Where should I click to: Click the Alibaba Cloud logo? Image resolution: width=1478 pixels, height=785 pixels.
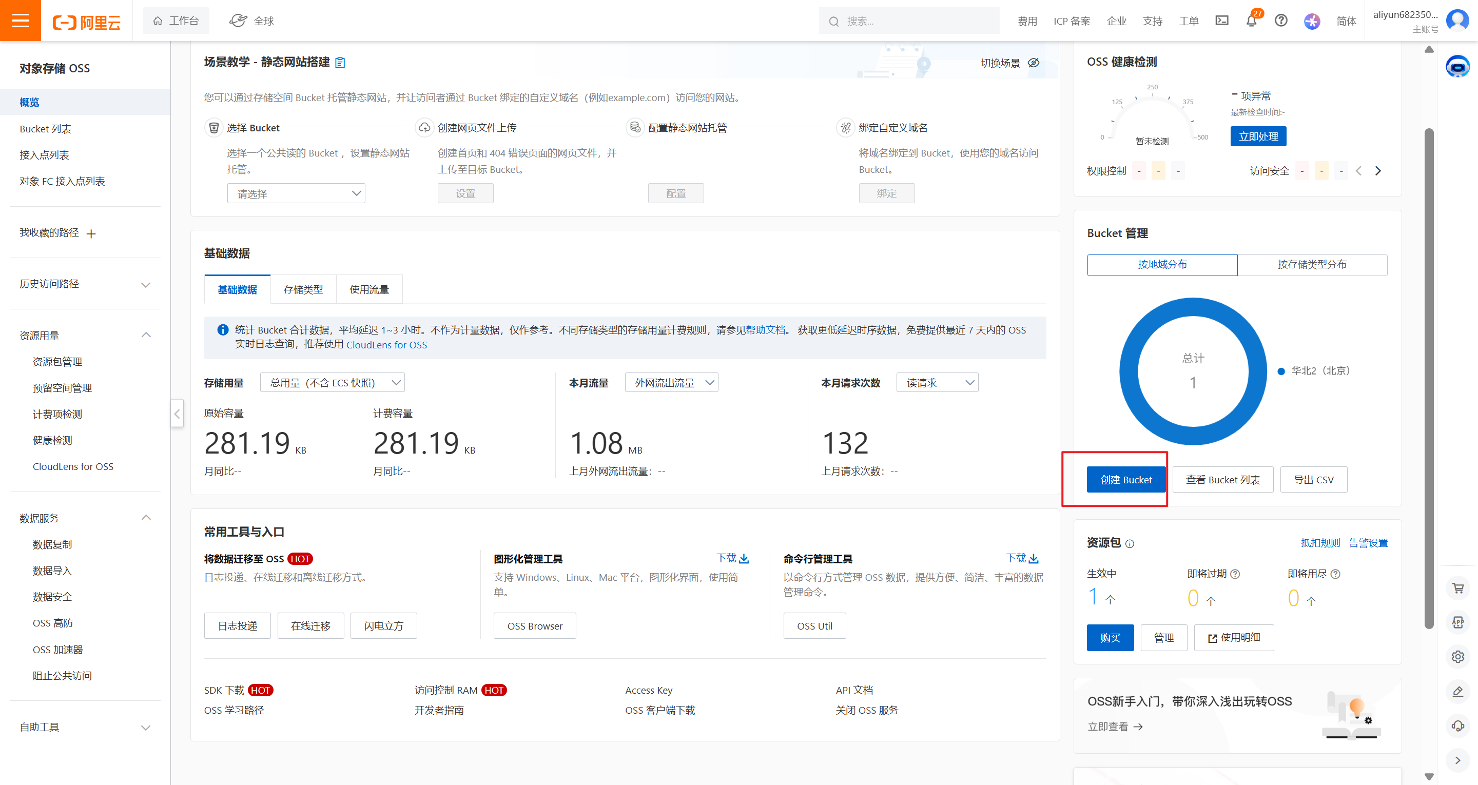point(87,22)
